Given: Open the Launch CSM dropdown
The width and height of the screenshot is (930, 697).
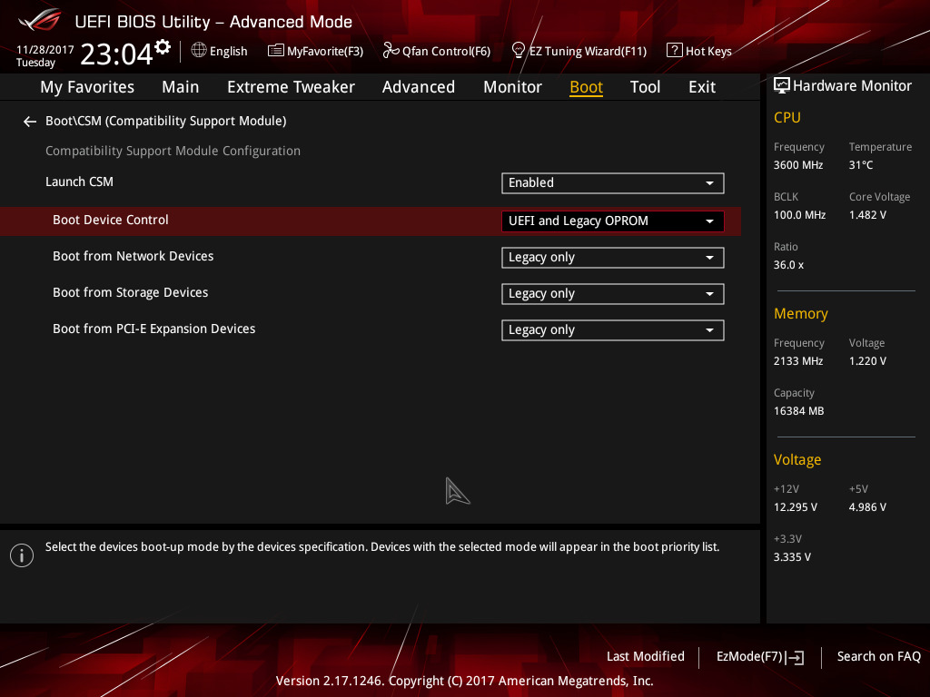Looking at the screenshot, I should tap(613, 183).
